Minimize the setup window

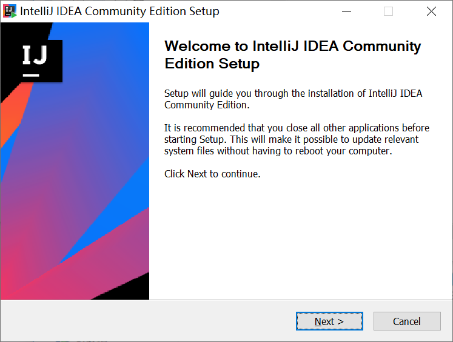click(x=346, y=12)
